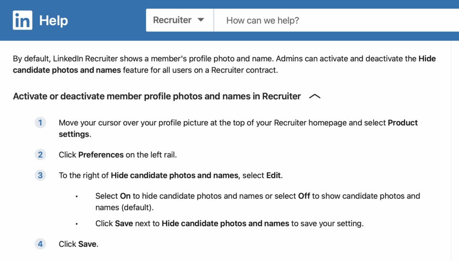Click the bold "Product settings" text
The width and height of the screenshot is (459, 261).
(403, 123)
